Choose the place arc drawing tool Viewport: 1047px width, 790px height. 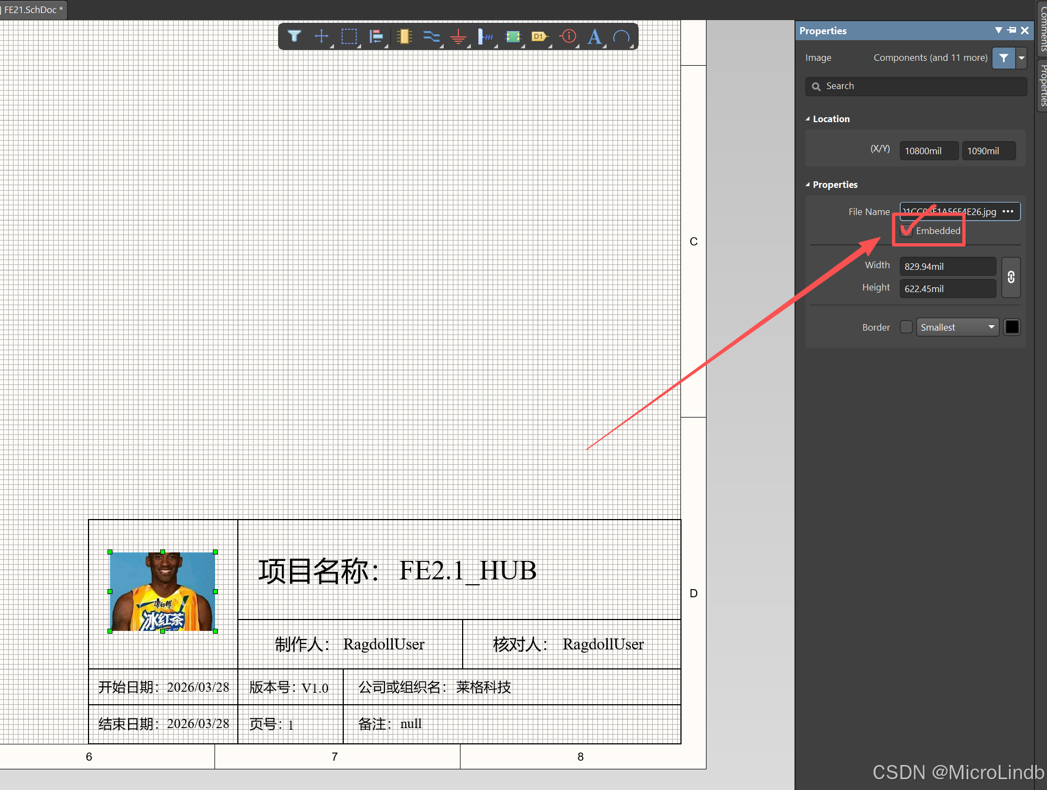[x=621, y=36]
